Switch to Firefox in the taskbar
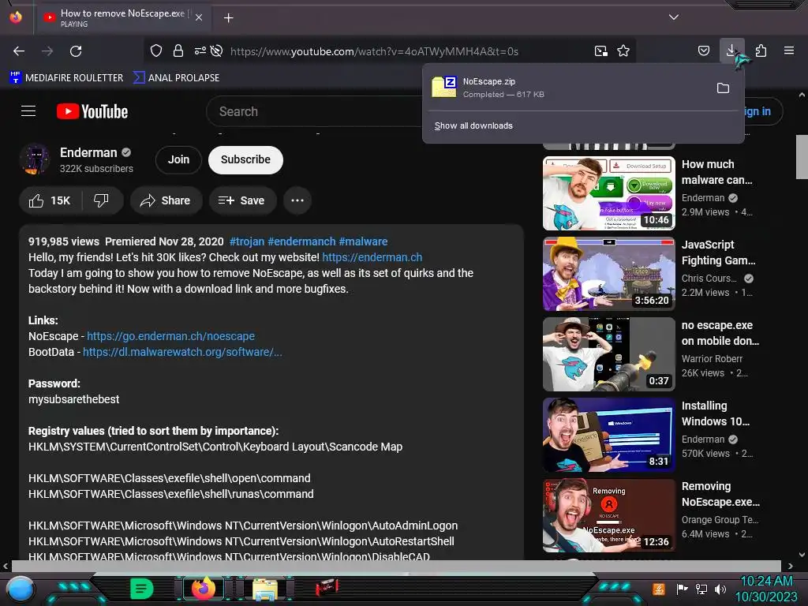Image resolution: width=808 pixels, height=606 pixels. (x=203, y=589)
